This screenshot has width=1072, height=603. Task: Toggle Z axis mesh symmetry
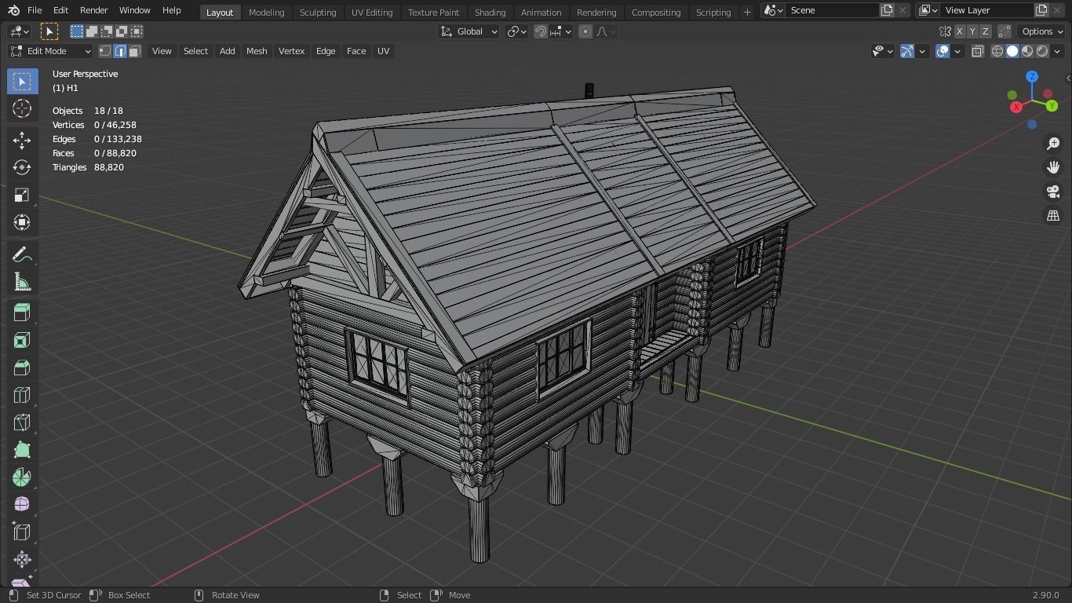point(985,31)
